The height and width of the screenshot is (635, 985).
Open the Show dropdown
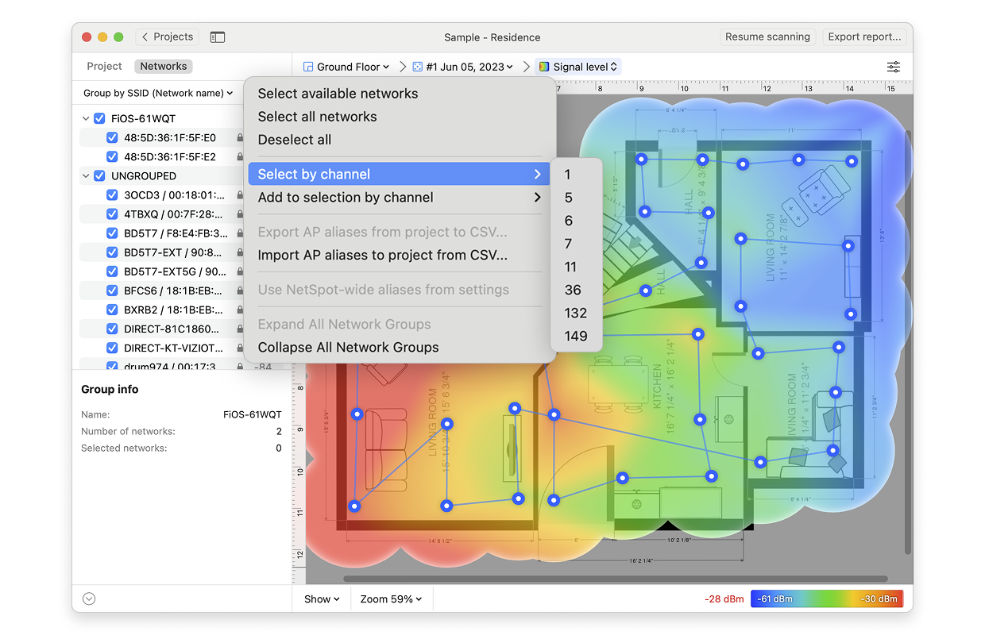pos(322,599)
